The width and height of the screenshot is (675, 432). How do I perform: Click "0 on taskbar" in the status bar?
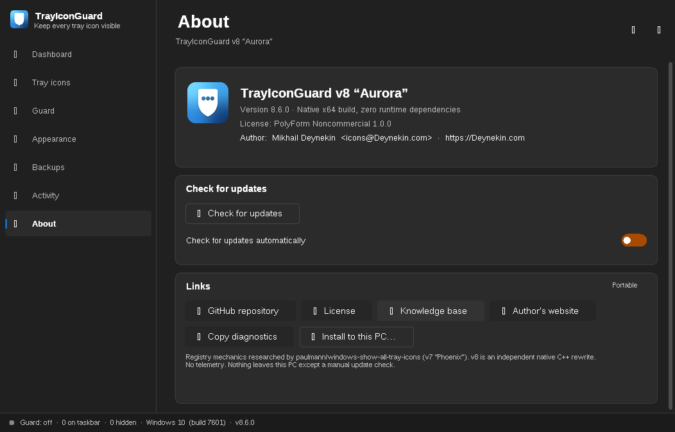[x=81, y=422]
